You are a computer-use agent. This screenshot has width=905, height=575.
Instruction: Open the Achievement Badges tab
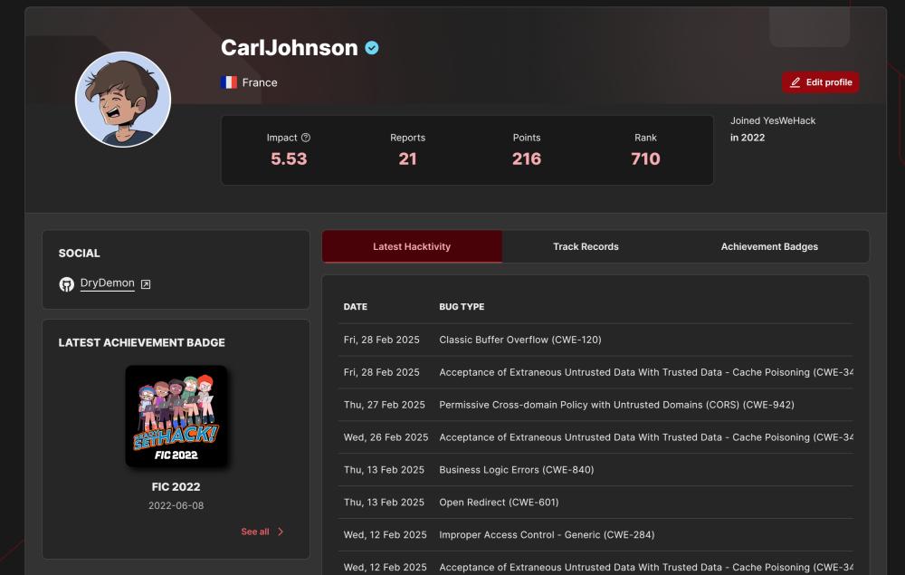(769, 246)
